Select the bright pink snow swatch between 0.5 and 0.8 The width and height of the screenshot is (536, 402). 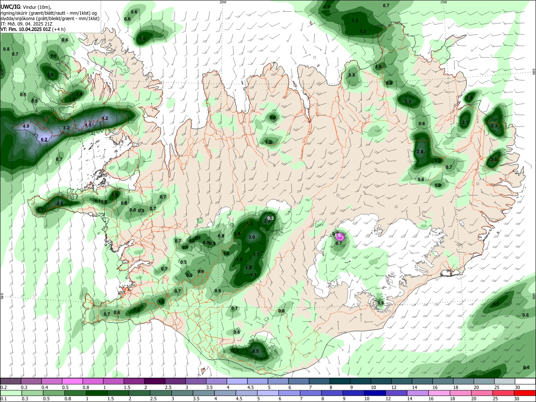point(72,381)
